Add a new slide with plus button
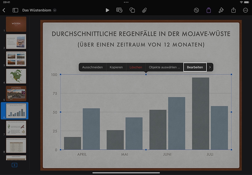Image resolution: width=252 pixels, height=175 pixels. tap(15, 165)
